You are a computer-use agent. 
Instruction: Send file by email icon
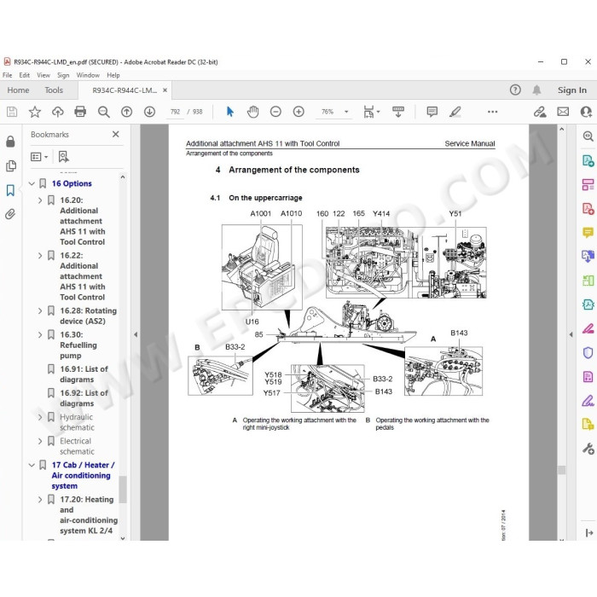(563, 112)
